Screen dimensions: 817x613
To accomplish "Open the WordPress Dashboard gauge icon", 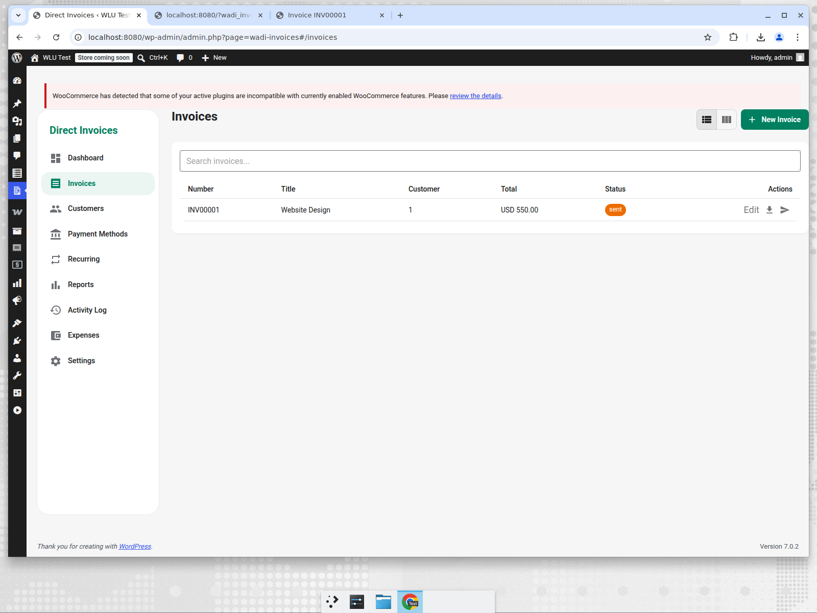I will point(17,81).
